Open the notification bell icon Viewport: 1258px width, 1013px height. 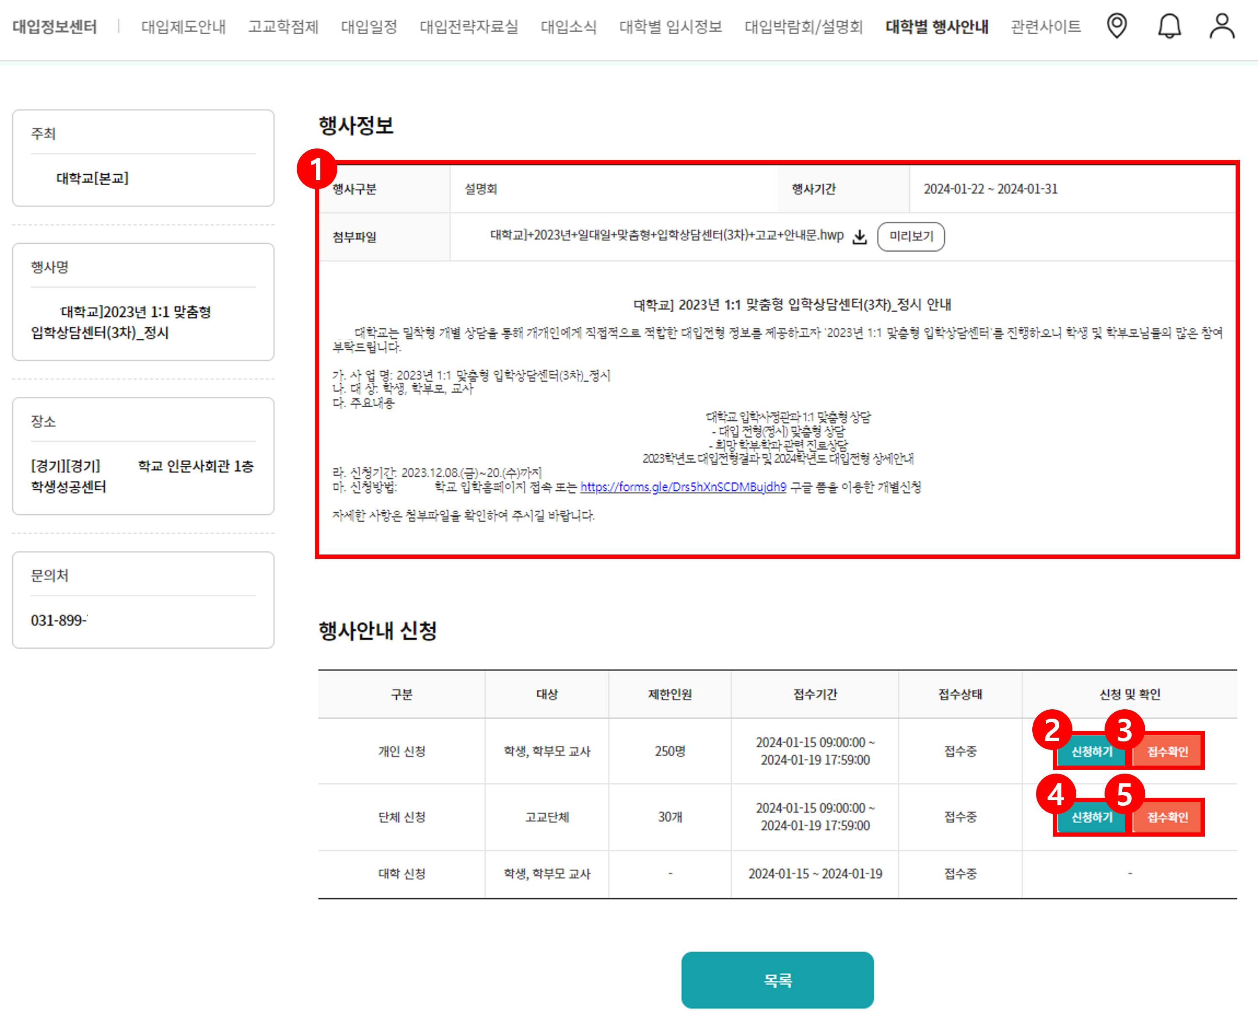coord(1169,26)
